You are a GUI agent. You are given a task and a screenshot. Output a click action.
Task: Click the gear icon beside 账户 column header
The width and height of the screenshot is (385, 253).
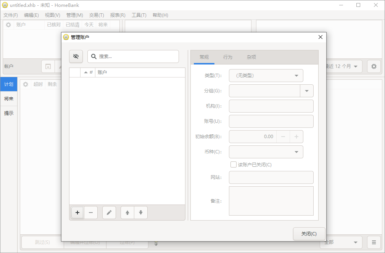coord(8,24)
